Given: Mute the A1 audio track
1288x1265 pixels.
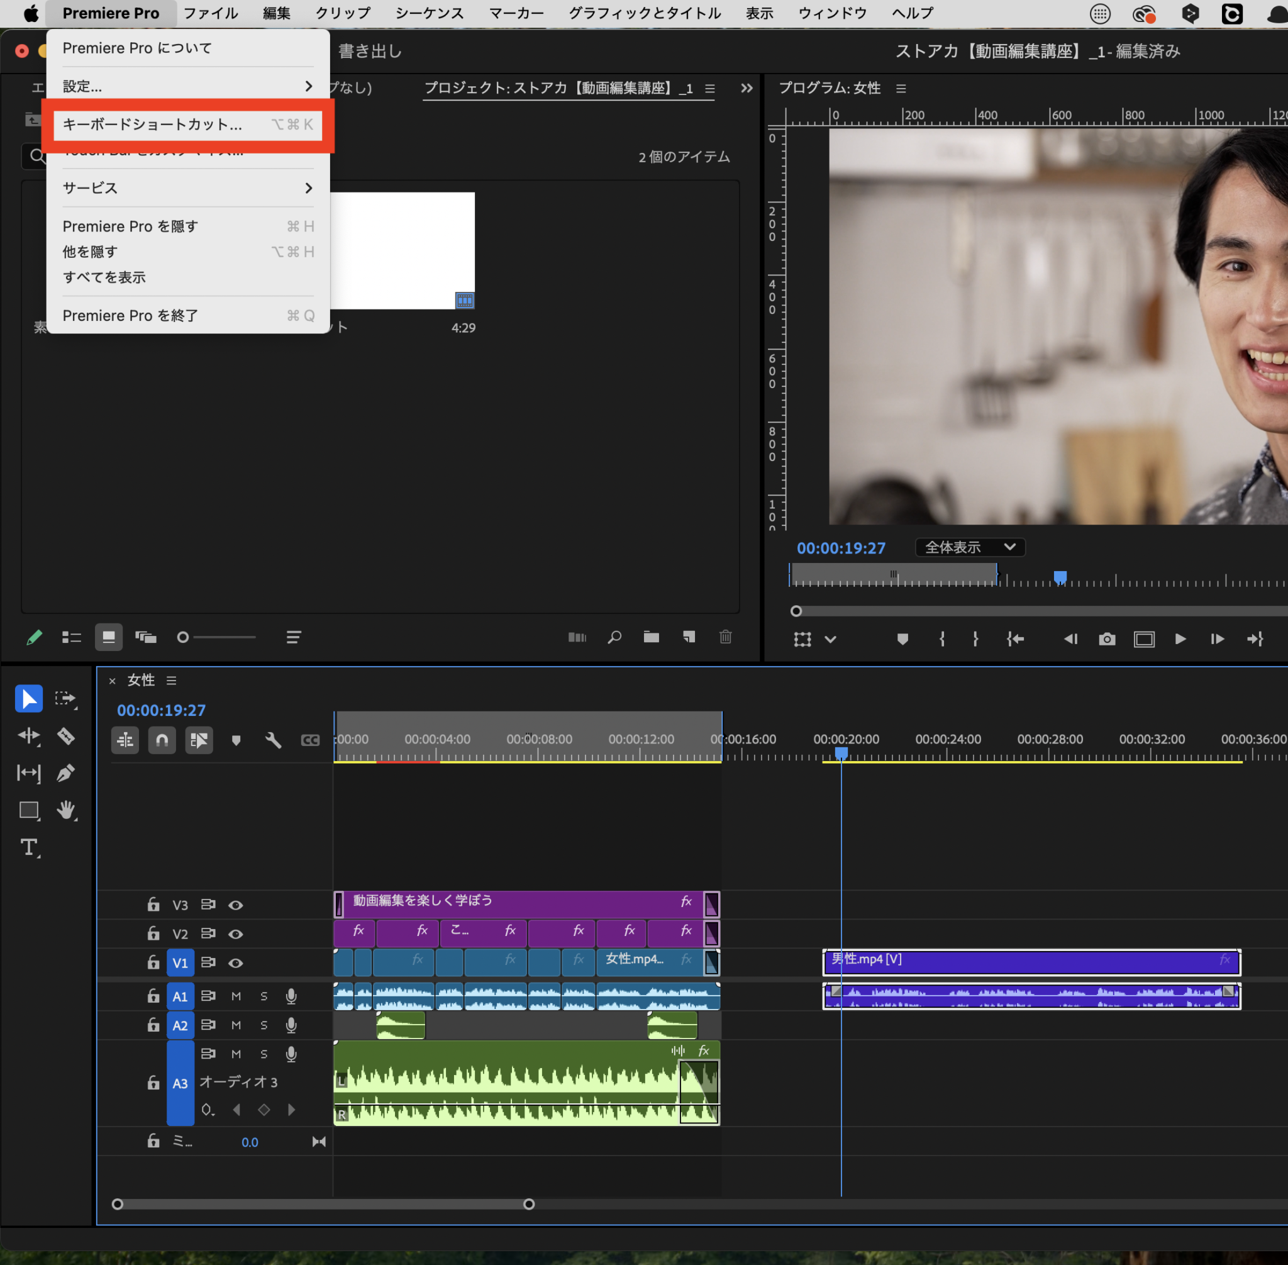Looking at the screenshot, I should (x=236, y=996).
